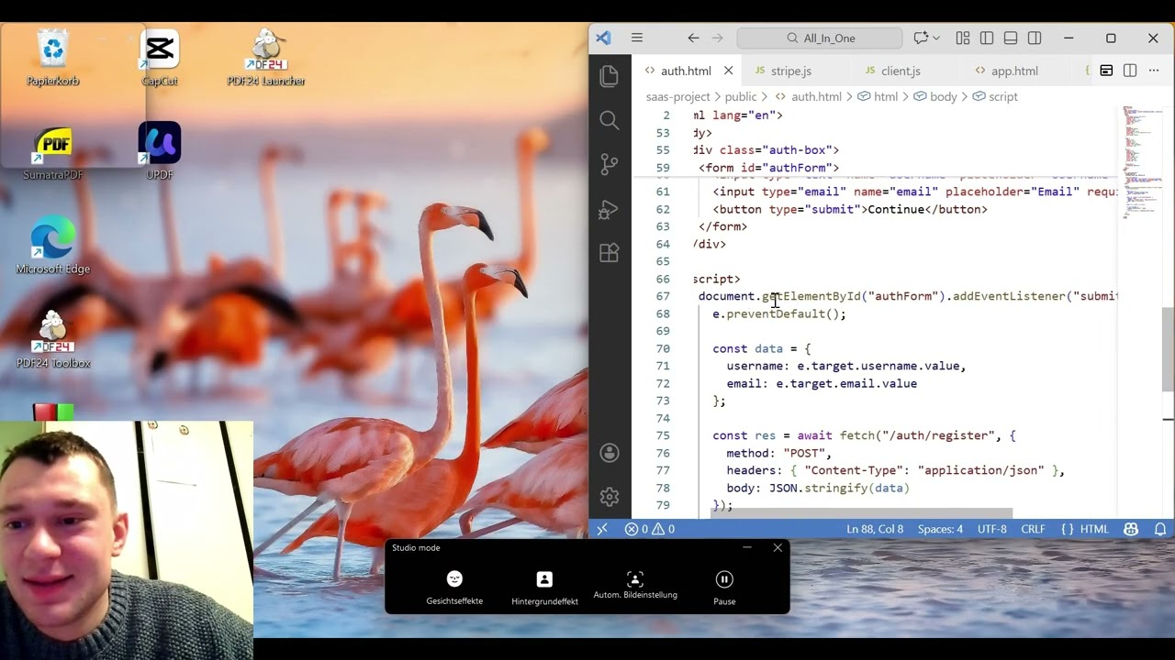Click the editor minimap
1175x660 pixels.
1142,163
